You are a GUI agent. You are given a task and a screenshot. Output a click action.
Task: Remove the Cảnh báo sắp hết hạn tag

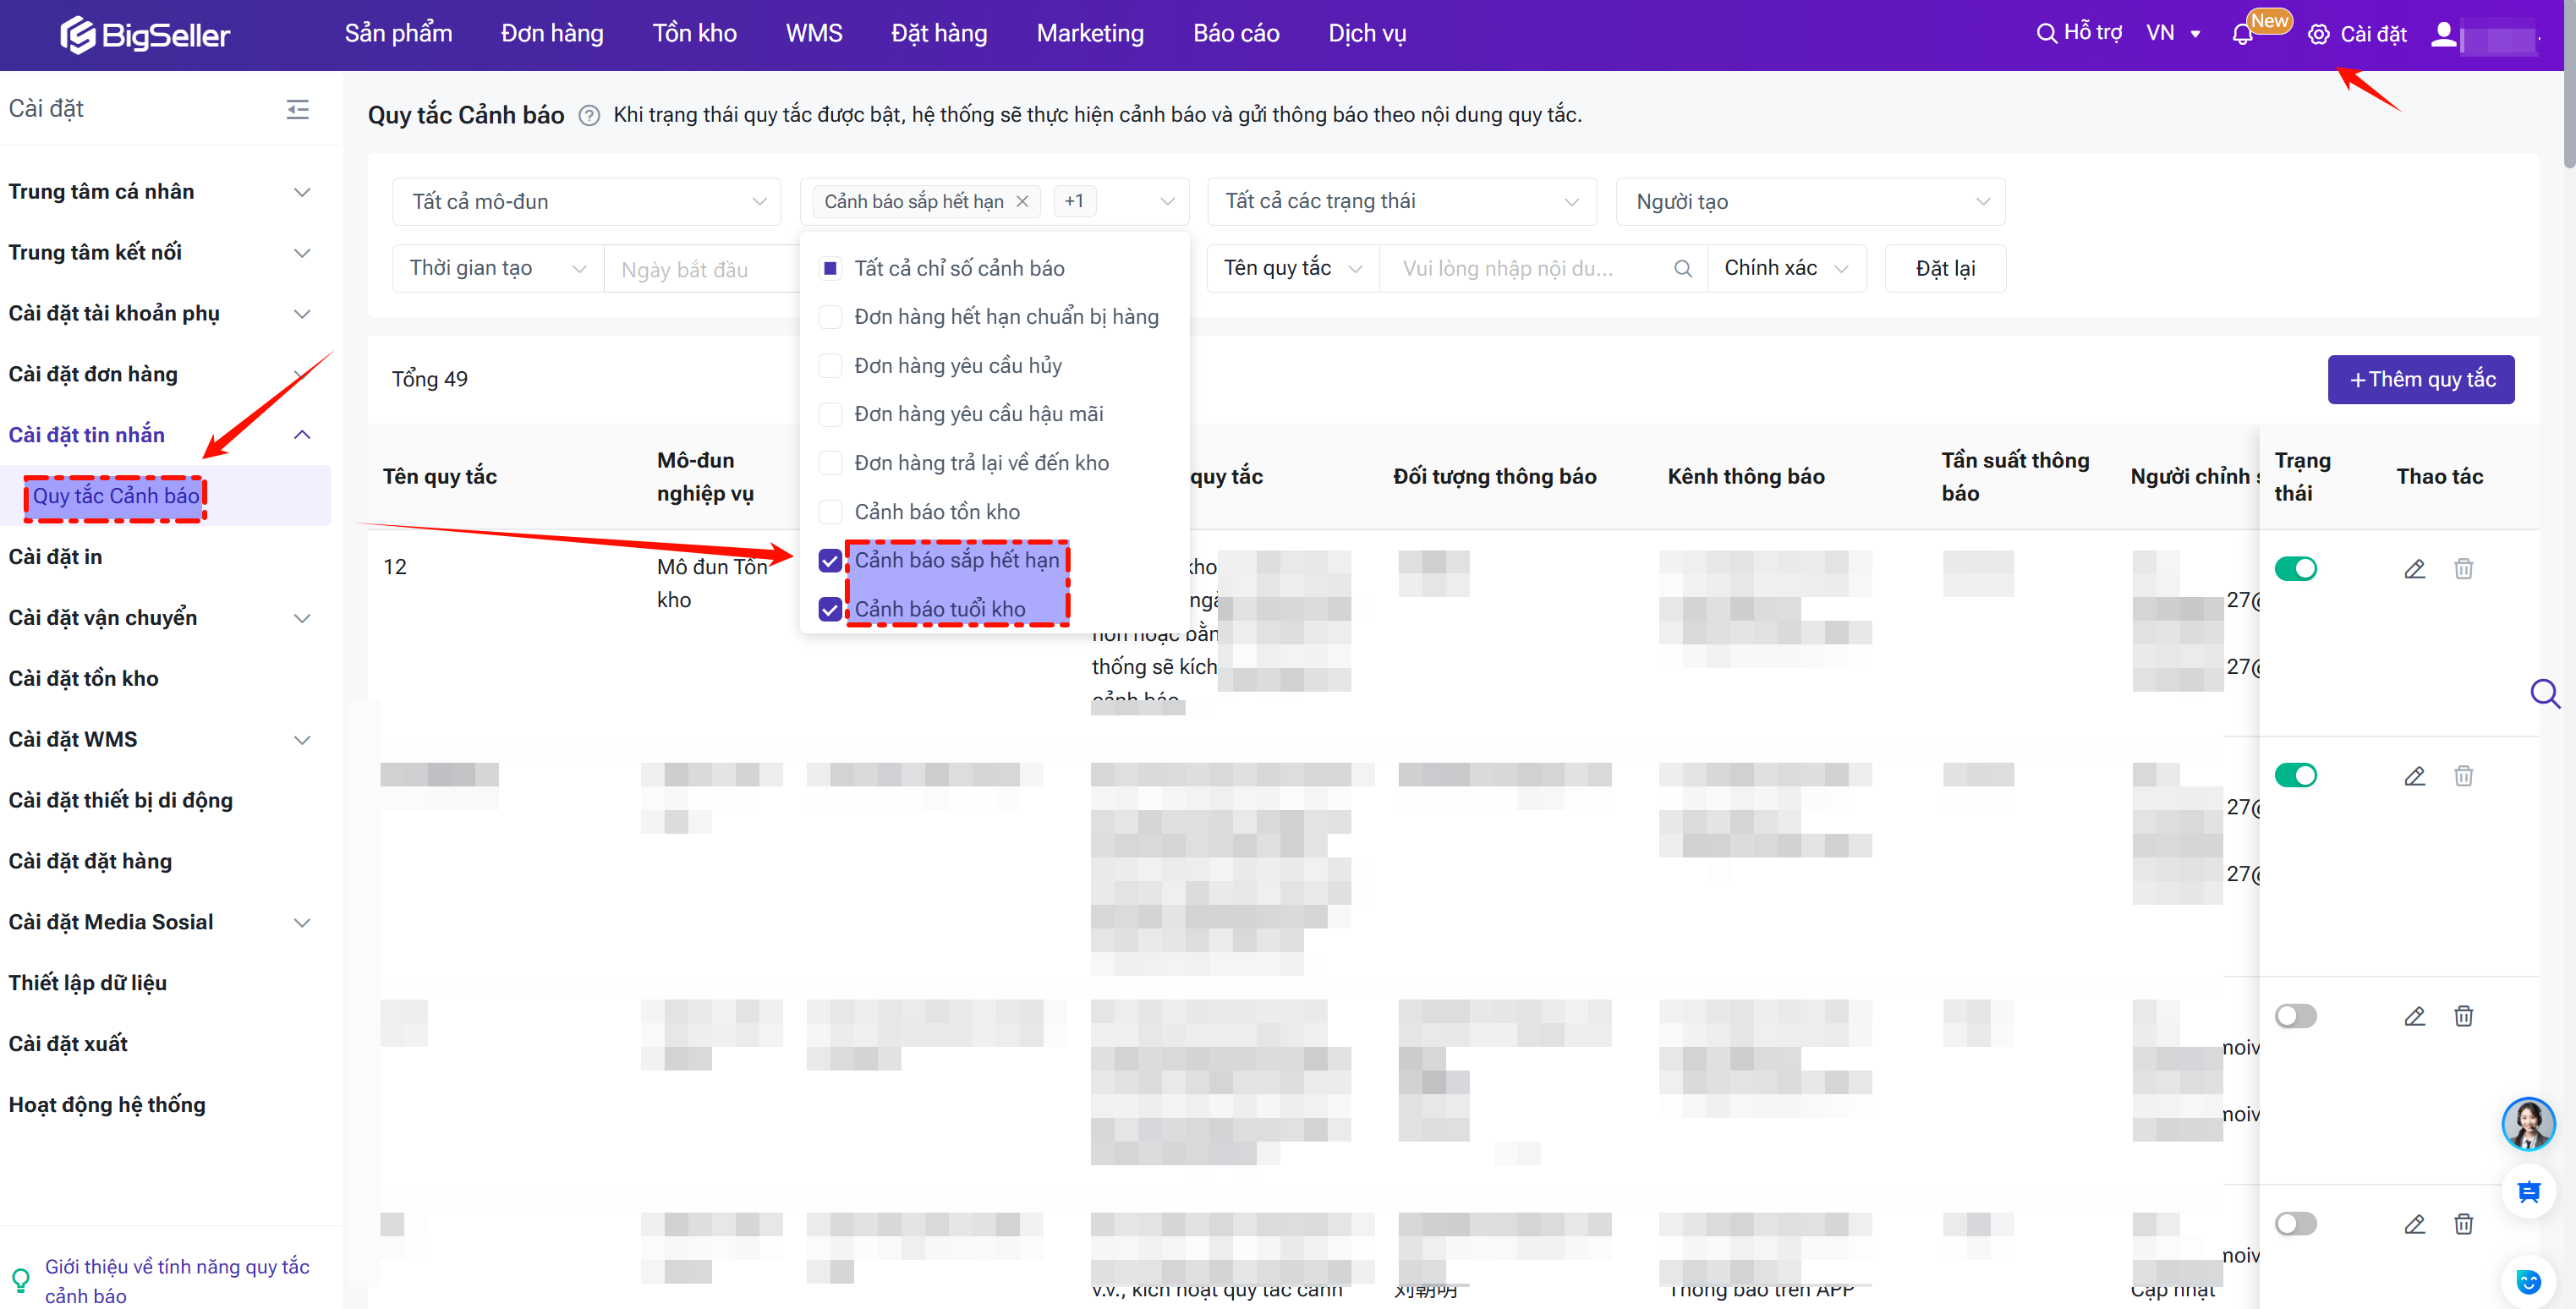tap(1022, 202)
